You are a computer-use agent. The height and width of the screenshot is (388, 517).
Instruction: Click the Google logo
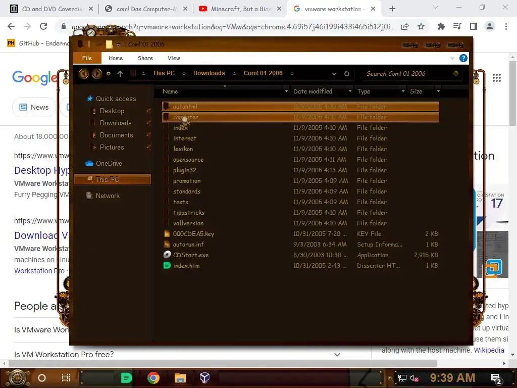point(35,78)
